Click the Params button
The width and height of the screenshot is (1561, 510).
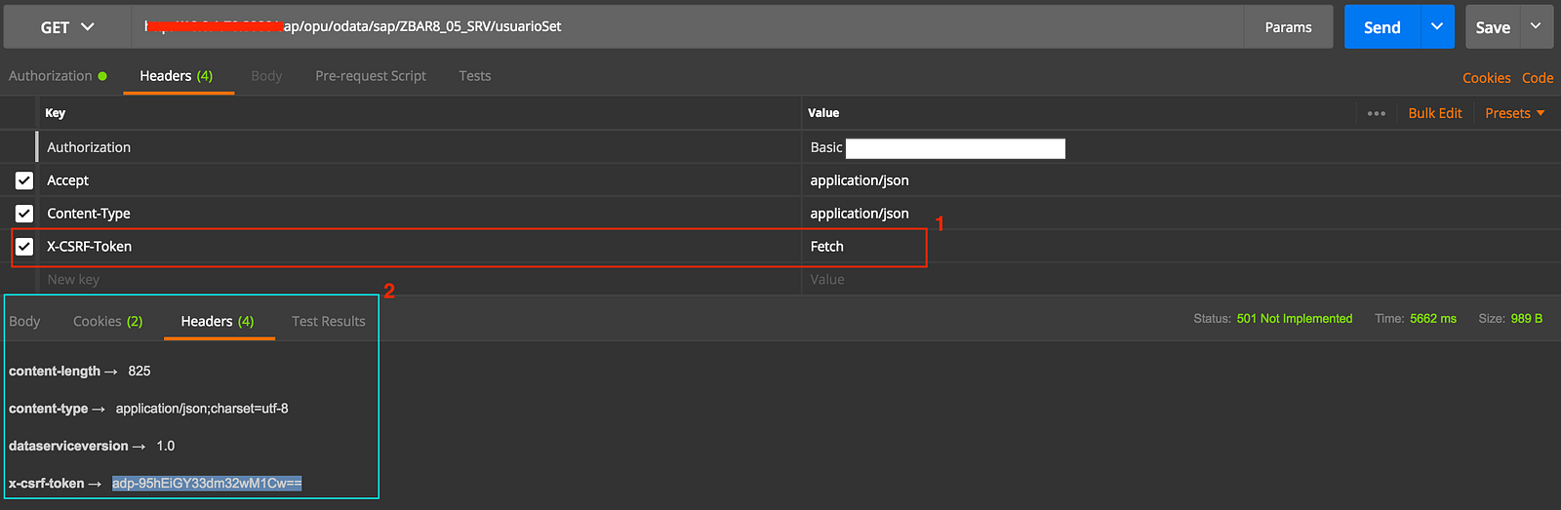[1288, 27]
